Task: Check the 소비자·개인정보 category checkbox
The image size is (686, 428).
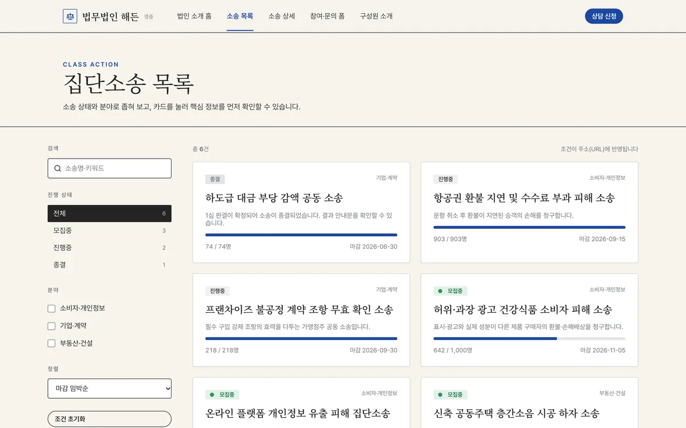Action: [x=51, y=308]
